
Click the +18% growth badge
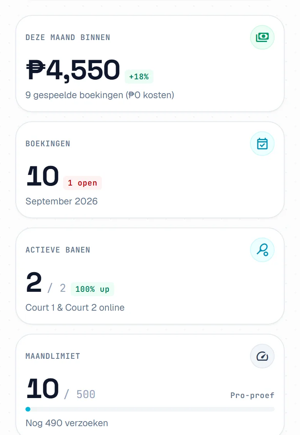coord(139,77)
